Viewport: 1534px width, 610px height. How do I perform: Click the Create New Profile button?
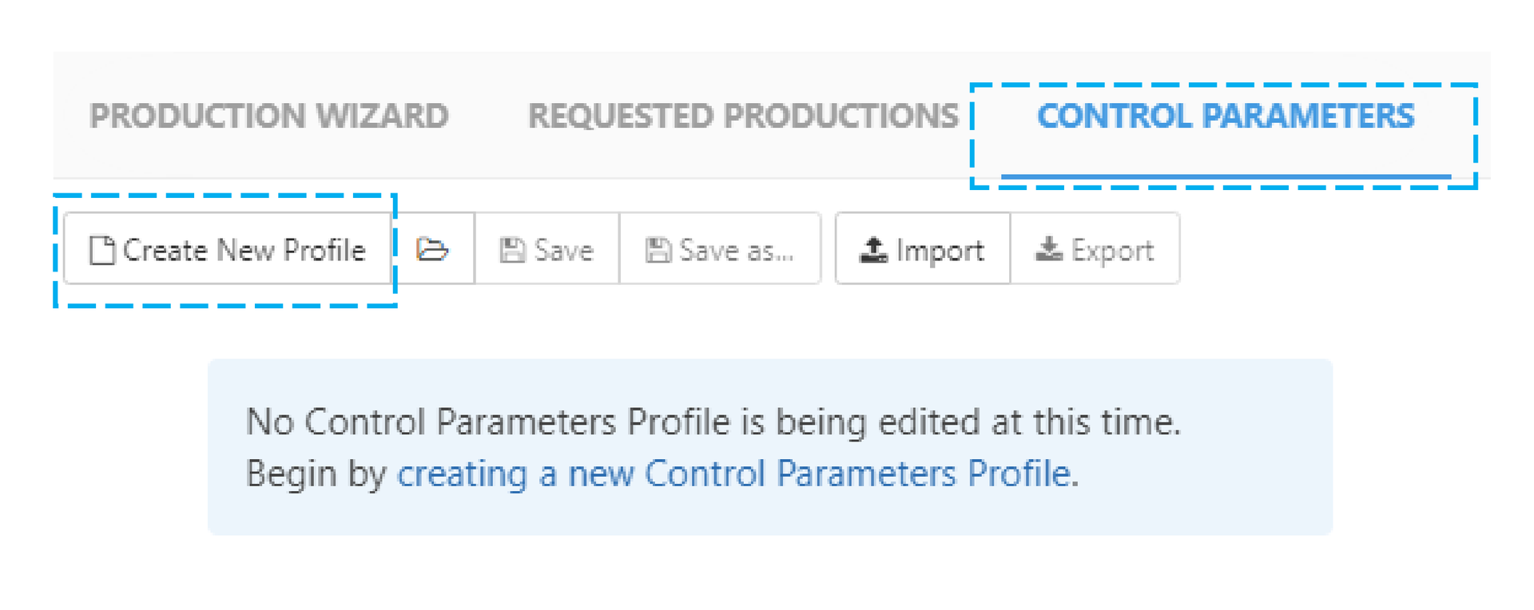pyautogui.click(x=227, y=248)
